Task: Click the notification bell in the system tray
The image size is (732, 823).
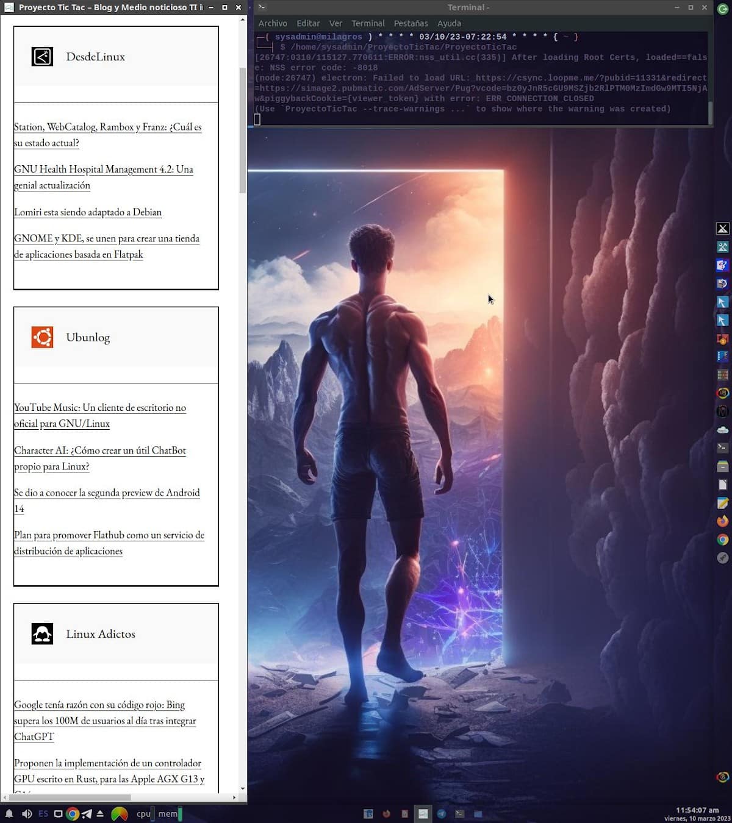Action: point(10,813)
